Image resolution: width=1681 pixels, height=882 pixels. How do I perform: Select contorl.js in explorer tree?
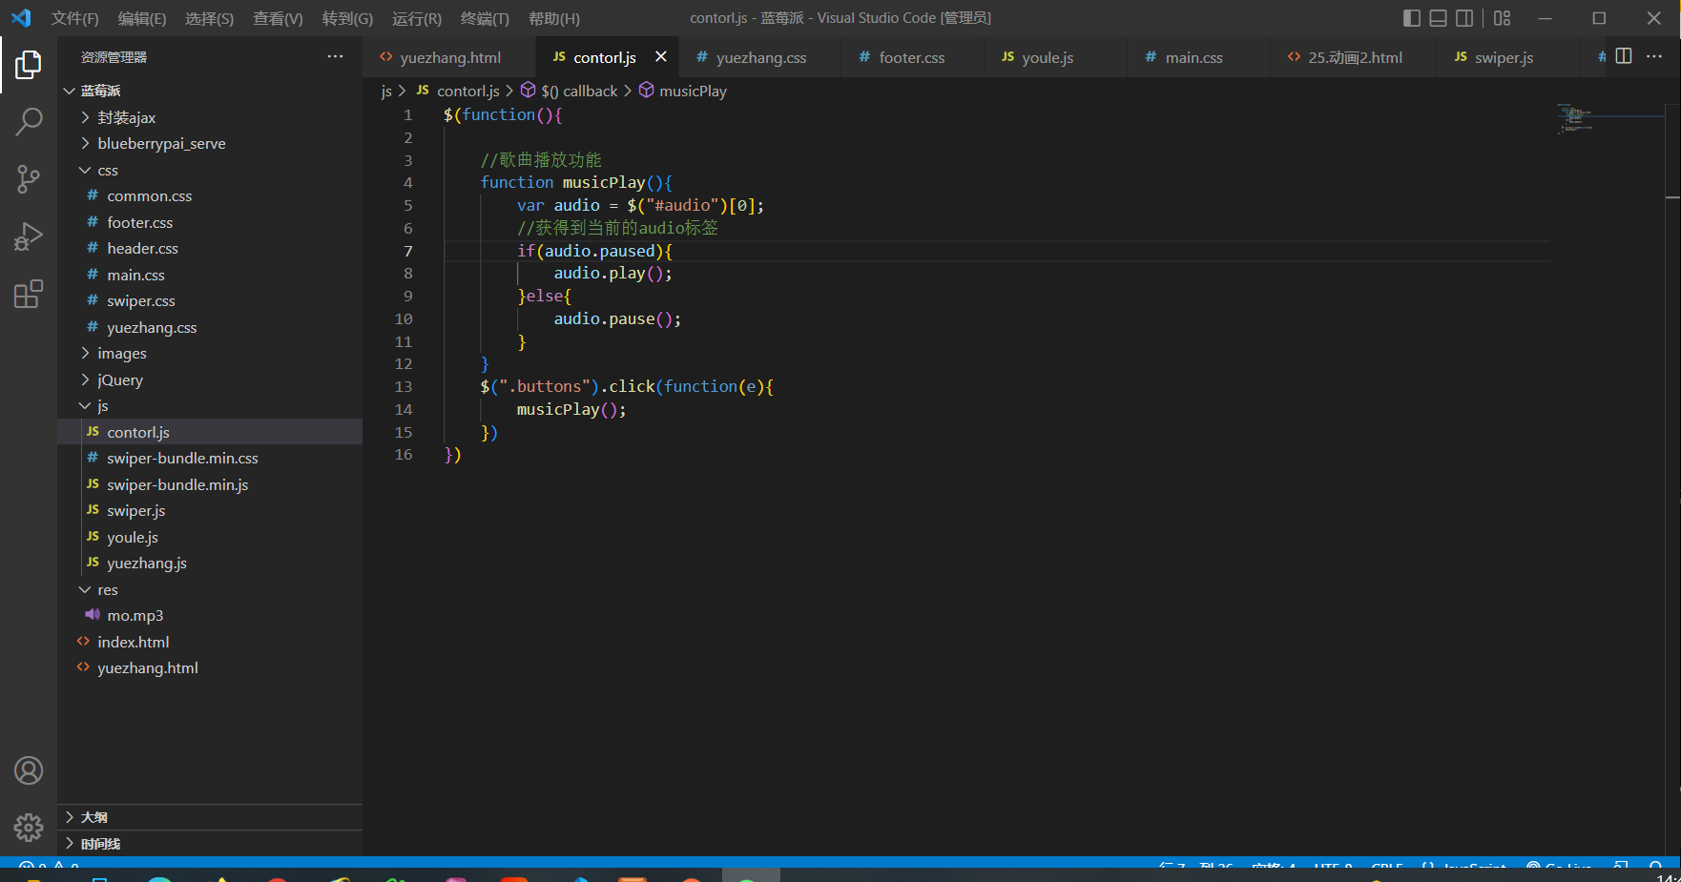pyautogui.click(x=210, y=432)
